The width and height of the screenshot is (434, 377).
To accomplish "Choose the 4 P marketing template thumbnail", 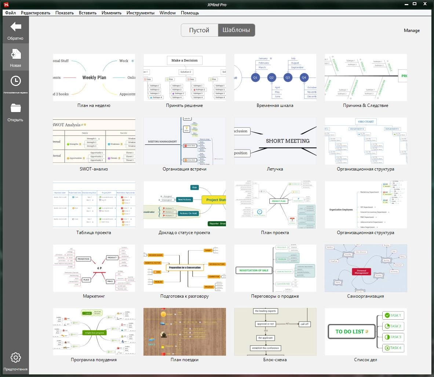I will tap(94, 268).
